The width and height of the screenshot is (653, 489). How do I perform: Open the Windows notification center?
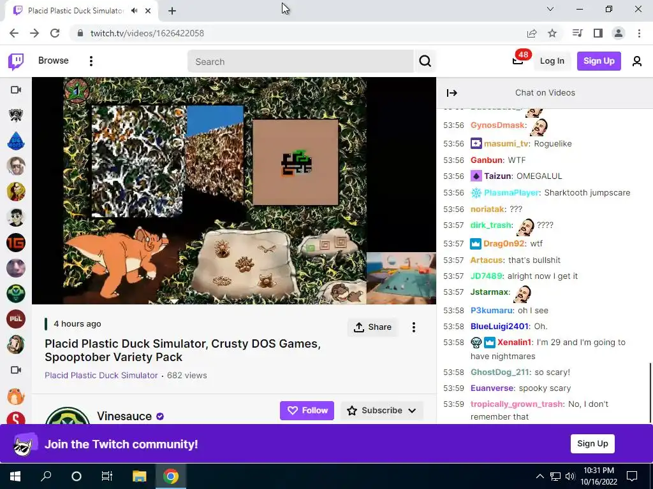(632, 476)
